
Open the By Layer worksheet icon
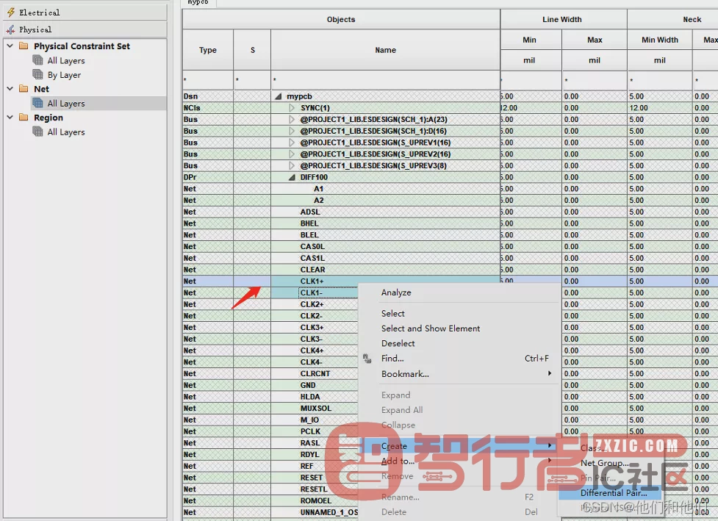tap(38, 74)
